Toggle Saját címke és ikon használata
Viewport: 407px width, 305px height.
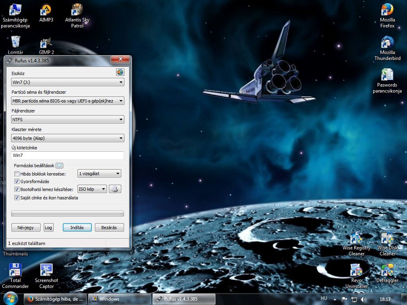point(17,198)
